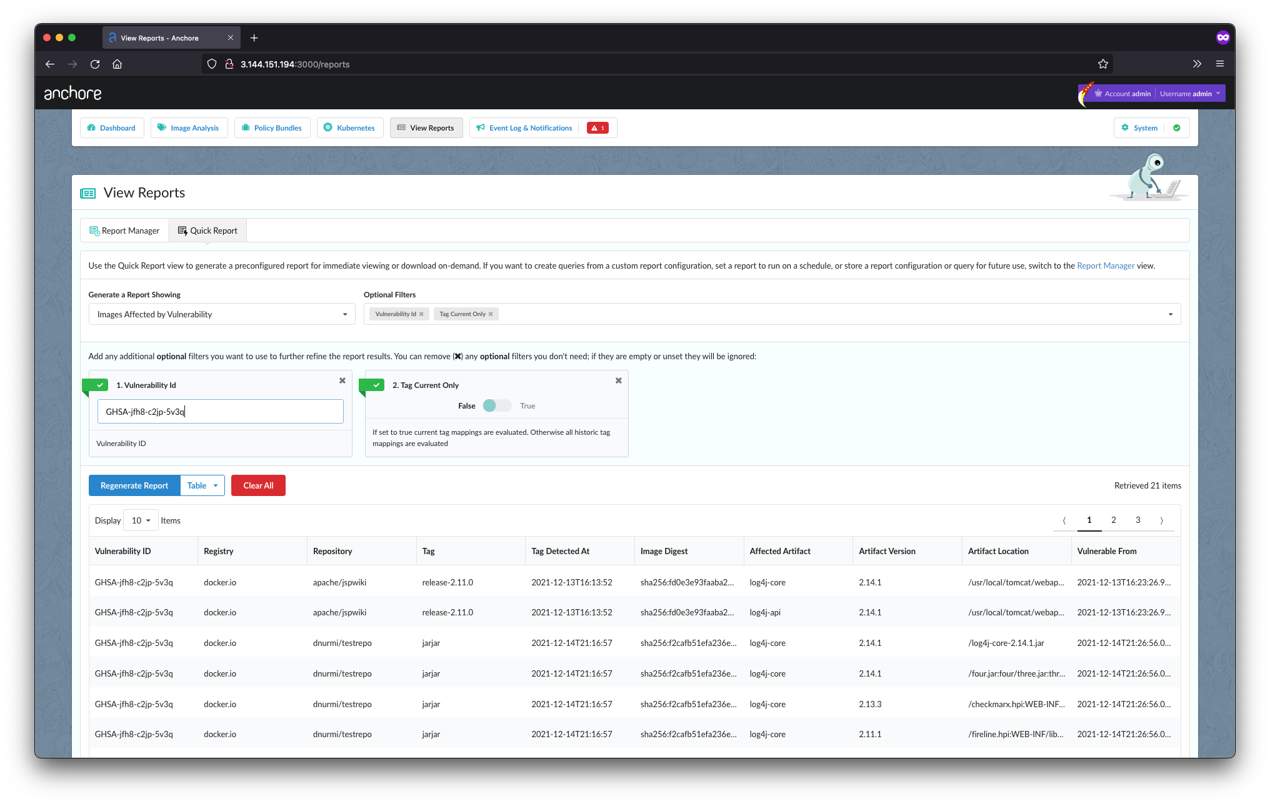Screen dimensions: 1270x804
Task: Click the red alert notification badge
Action: point(597,128)
